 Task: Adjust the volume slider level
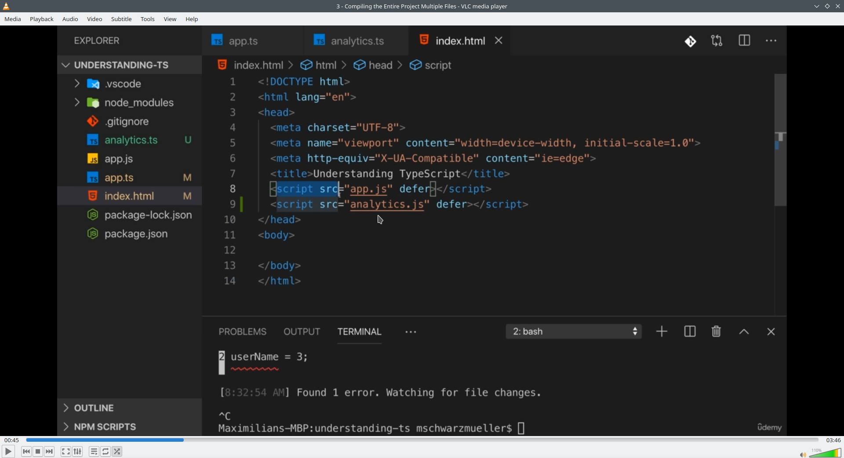[x=826, y=453]
